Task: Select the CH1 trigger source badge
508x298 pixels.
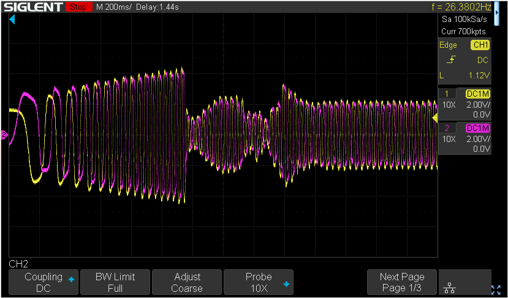Action: (x=480, y=45)
